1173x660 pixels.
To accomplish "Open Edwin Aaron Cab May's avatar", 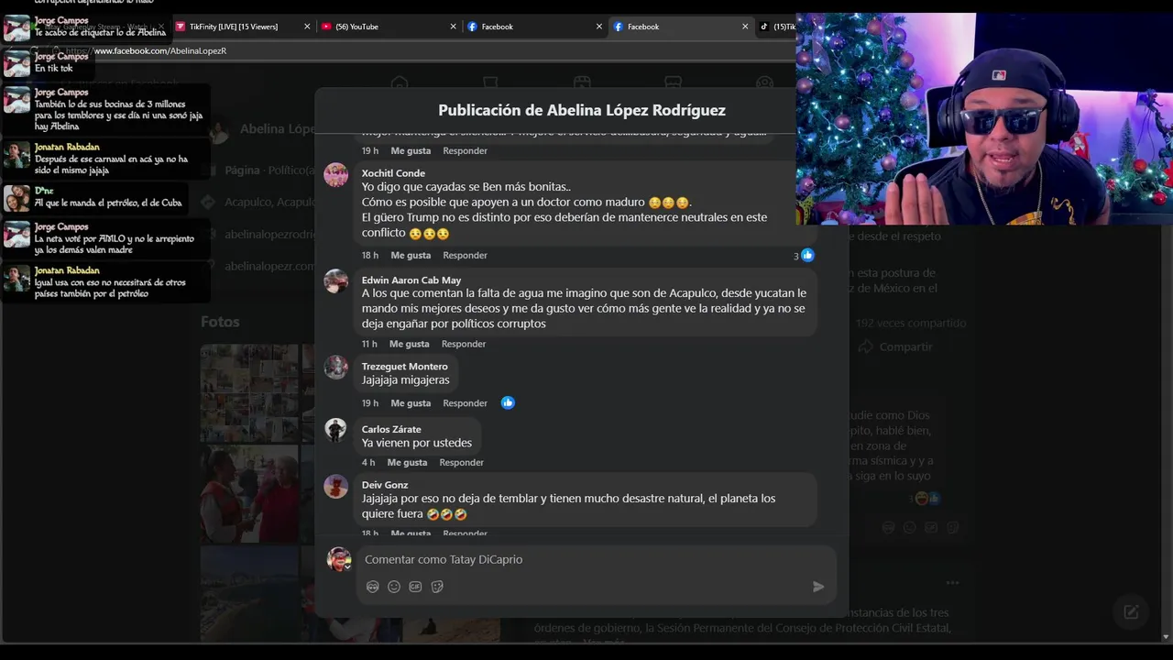I will [336, 281].
